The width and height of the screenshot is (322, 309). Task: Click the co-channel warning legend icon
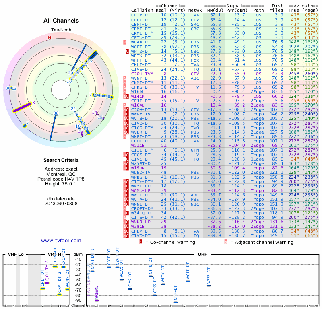(141, 242)
